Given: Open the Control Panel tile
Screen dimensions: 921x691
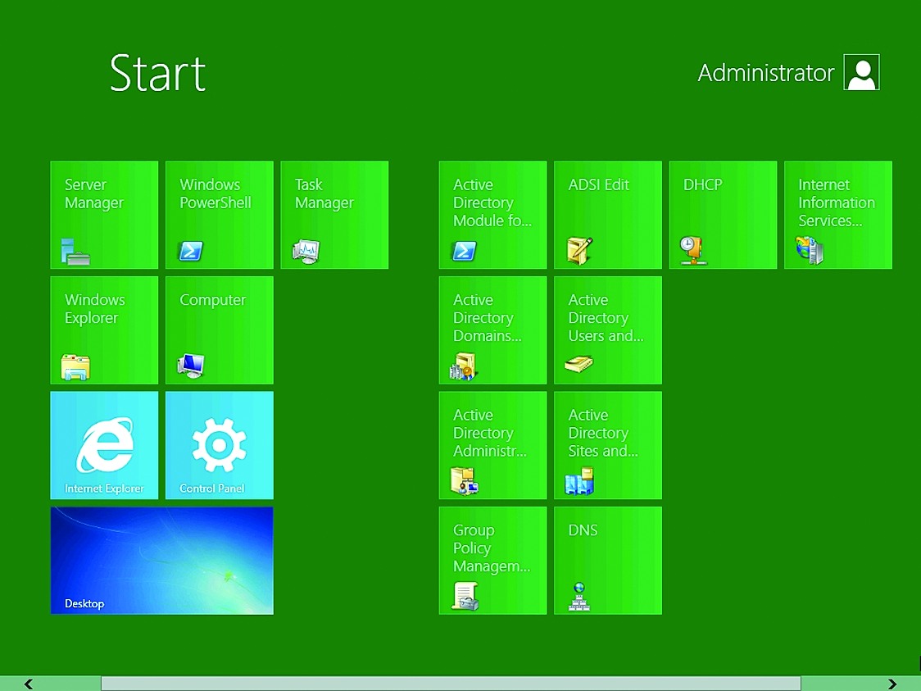Looking at the screenshot, I should (219, 445).
